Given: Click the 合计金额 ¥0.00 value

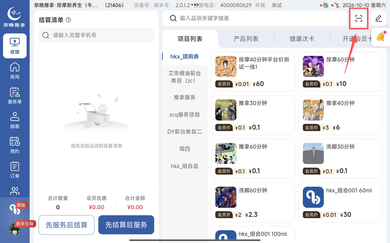Looking at the screenshot, I should (135, 207).
